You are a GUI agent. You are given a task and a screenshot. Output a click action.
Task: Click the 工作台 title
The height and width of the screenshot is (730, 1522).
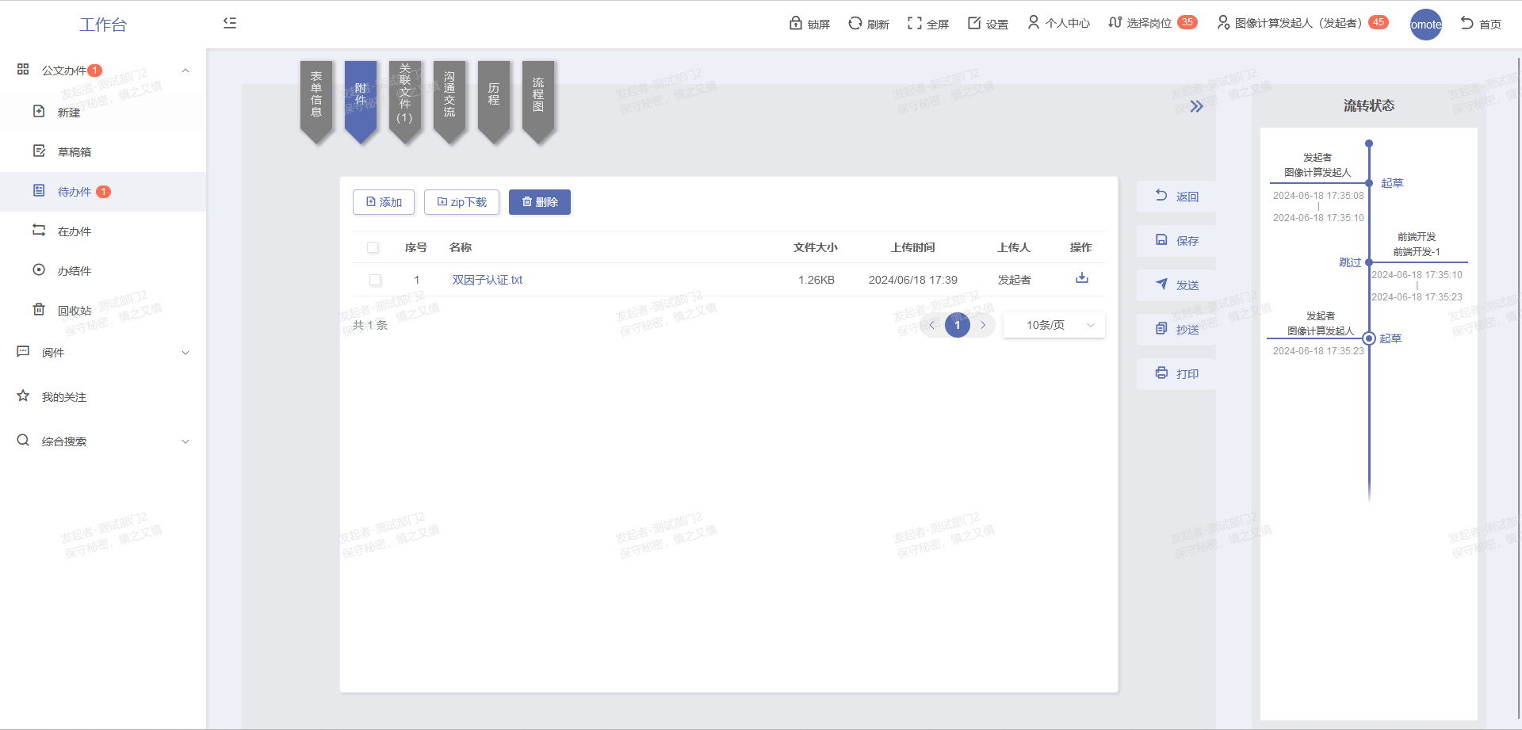click(103, 25)
